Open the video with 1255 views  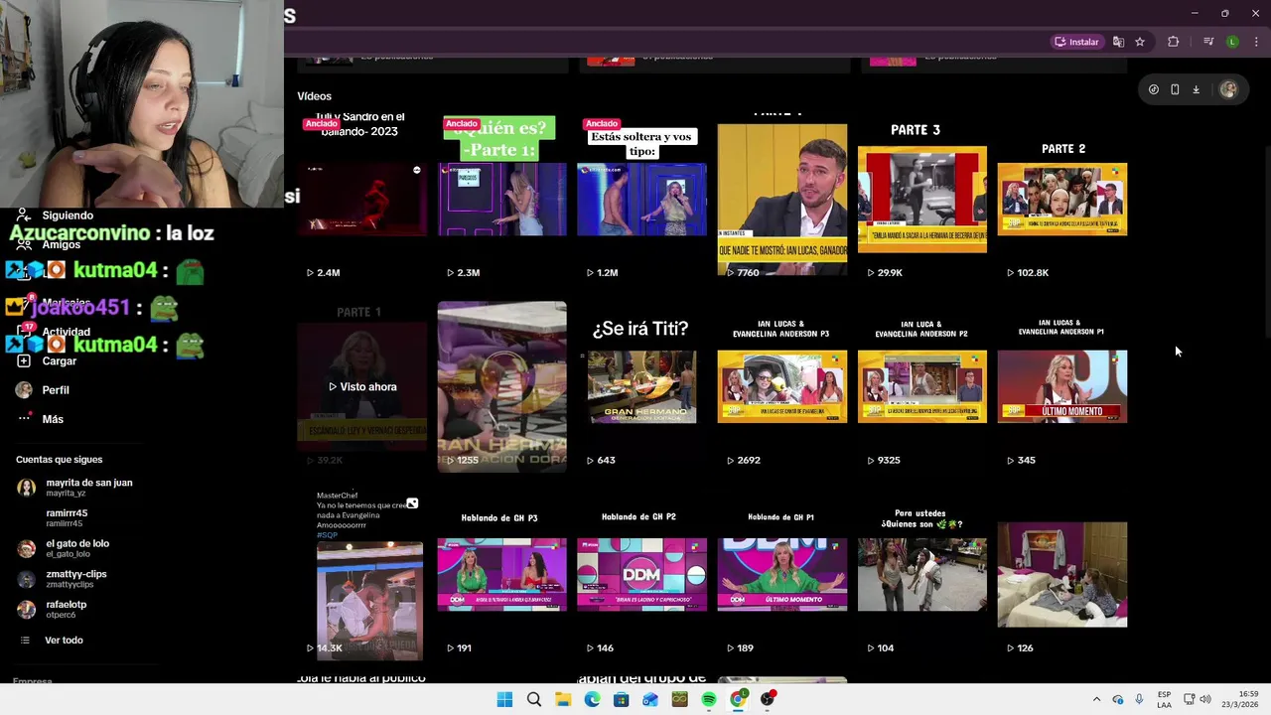[502, 386]
